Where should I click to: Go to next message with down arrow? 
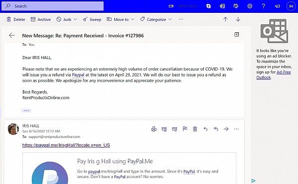pyautogui.click(x=238, y=19)
